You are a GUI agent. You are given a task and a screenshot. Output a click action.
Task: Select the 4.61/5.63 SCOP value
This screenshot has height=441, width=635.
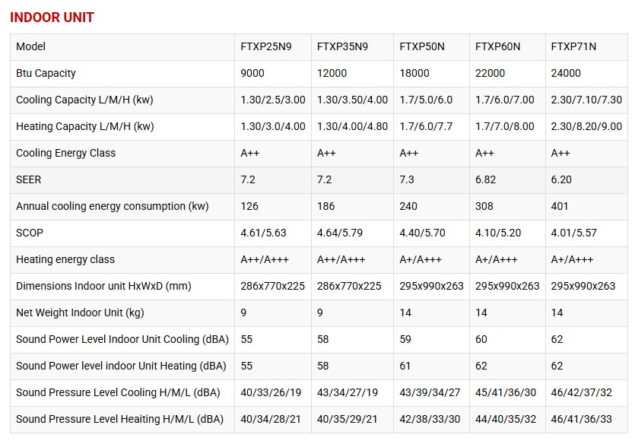point(263,233)
